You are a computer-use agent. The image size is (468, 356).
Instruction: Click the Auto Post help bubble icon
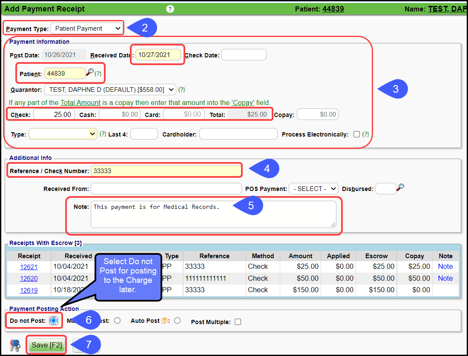pos(164,321)
